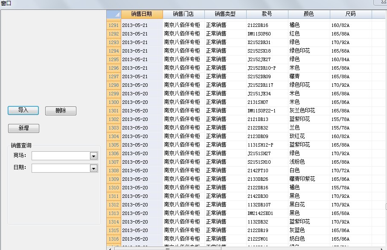The height and width of the screenshot is (250, 387).
Task: Click style number 1132DR107
Action: tap(259, 205)
